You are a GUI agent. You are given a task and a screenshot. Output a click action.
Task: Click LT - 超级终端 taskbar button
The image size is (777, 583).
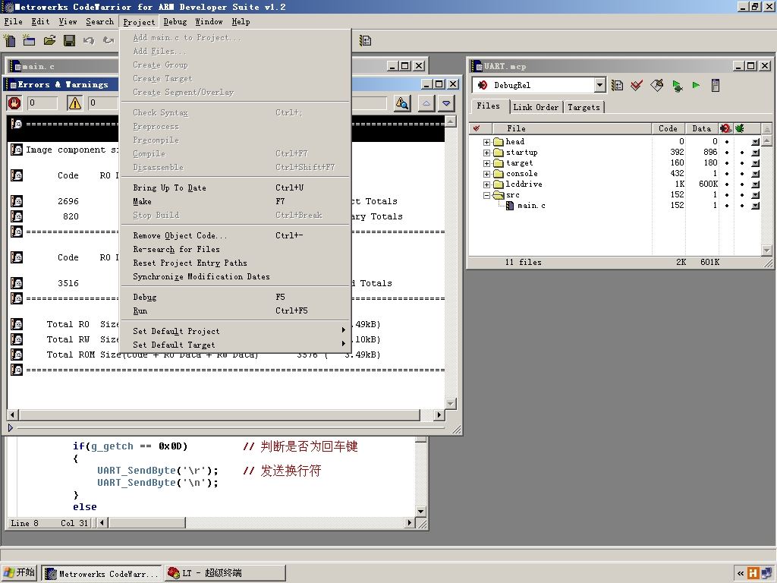pyautogui.click(x=225, y=574)
